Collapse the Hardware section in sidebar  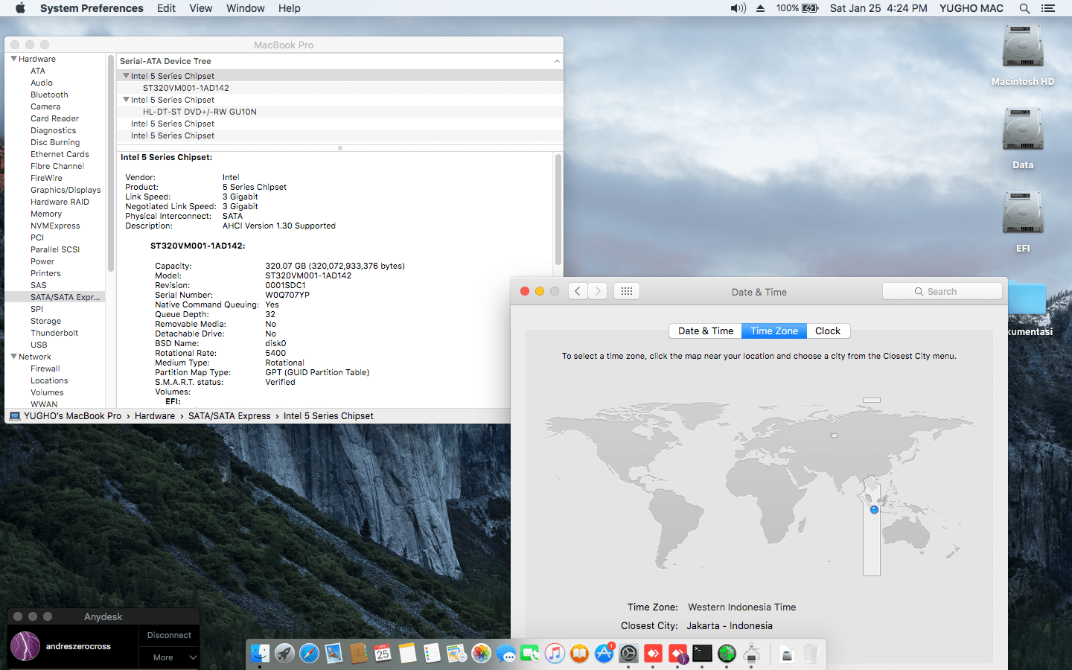pyautogui.click(x=13, y=58)
